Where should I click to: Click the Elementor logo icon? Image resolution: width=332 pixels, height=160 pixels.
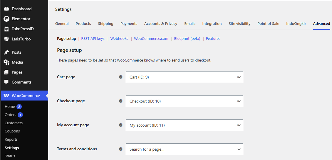[6, 19]
